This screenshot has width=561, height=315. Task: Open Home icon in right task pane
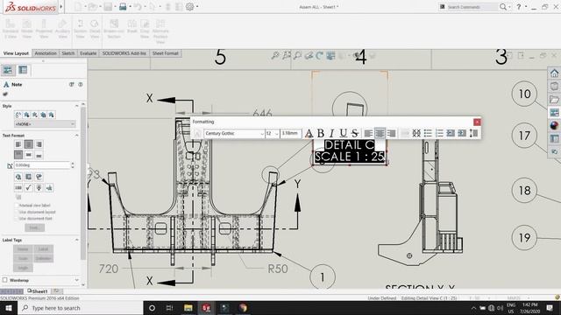pos(554,73)
